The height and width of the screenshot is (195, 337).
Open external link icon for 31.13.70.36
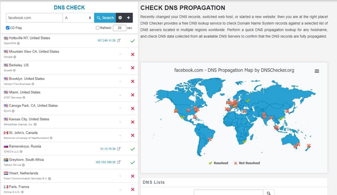[x=119, y=149]
